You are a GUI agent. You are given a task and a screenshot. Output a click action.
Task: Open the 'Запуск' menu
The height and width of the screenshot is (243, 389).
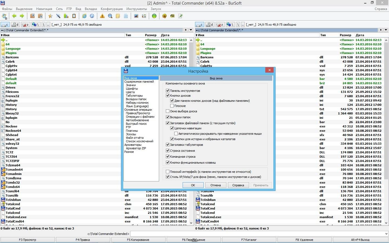coord(156,9)
